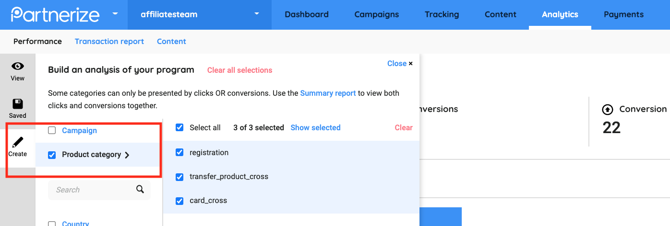This screenshot has width=670, height=226.
Task: Toggle the Select all checkbox
Action: [179, 128]
